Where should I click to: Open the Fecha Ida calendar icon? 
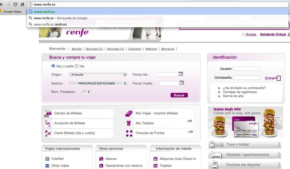[x=180, y=74]
